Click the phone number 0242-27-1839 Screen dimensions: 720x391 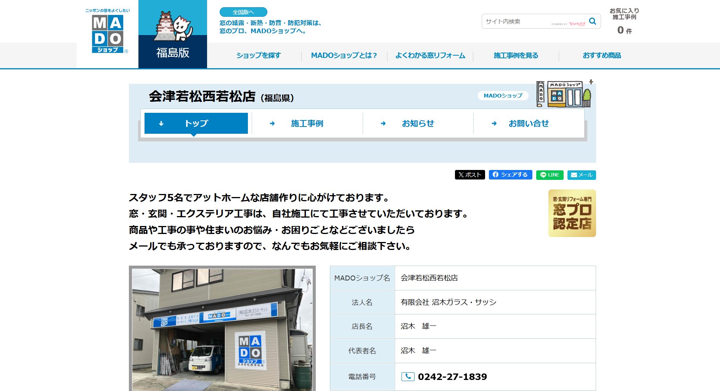[x=452, y=377]
